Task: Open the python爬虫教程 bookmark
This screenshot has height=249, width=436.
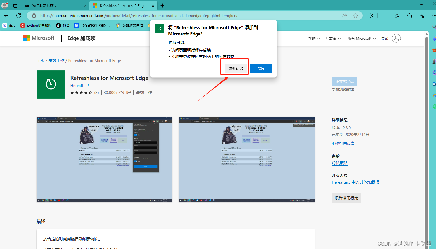Action: click(36, 25)
